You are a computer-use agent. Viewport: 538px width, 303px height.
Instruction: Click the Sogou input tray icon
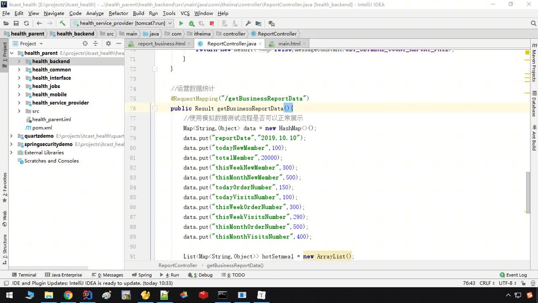[529, 295]
